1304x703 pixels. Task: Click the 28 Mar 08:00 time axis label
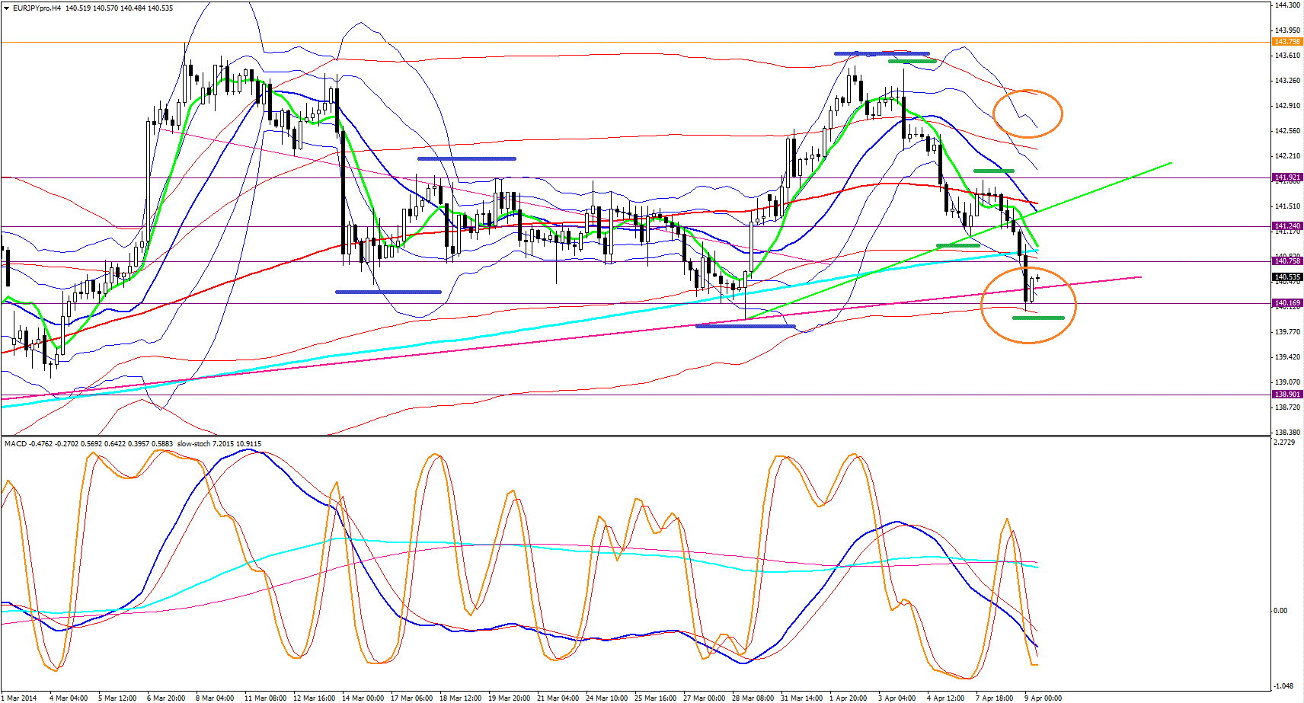[753, 698]
